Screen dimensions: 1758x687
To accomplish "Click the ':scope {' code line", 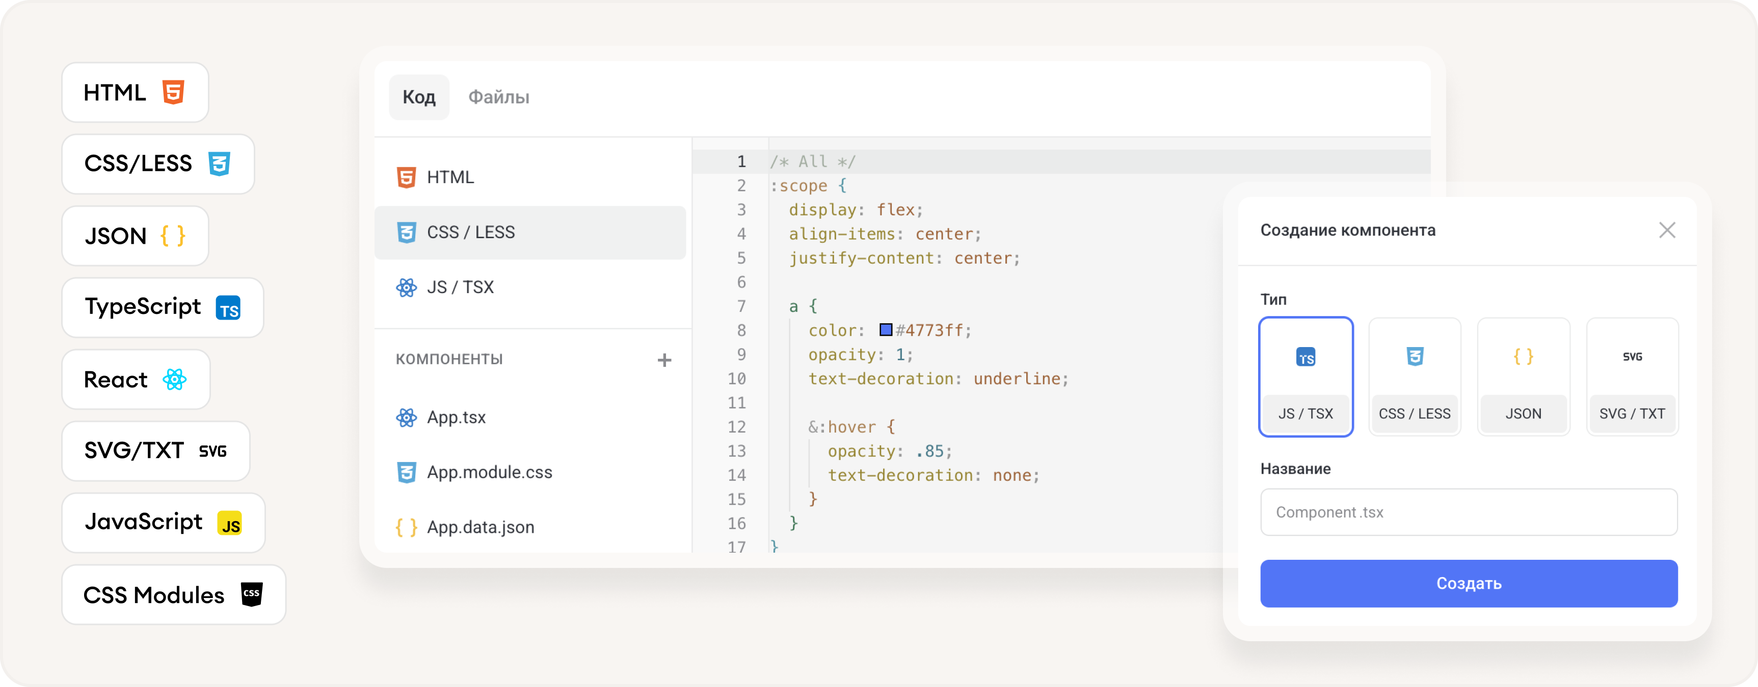I will tap(809, 186).
